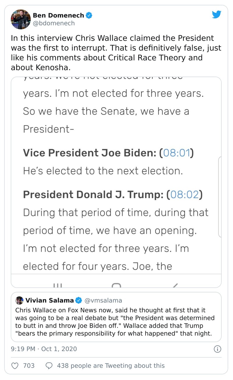Jump to the 08:02 transcript timestamp

185,195
